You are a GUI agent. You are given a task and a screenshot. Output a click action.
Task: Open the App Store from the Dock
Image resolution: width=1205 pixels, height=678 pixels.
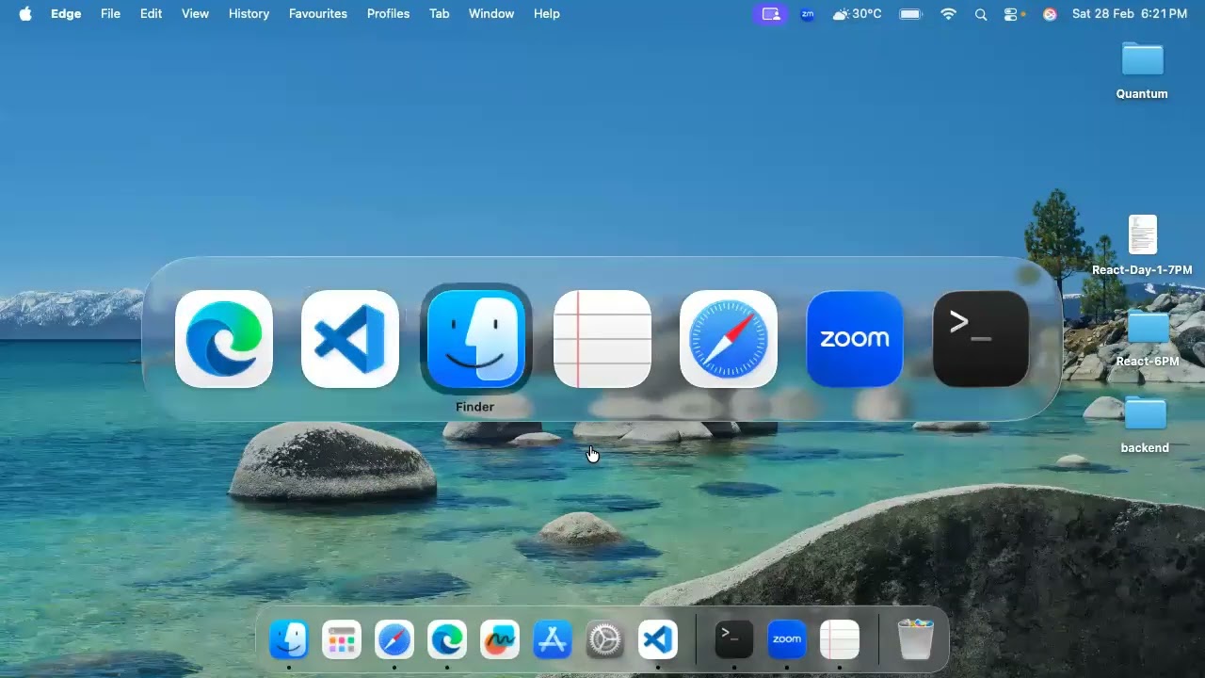553,640
